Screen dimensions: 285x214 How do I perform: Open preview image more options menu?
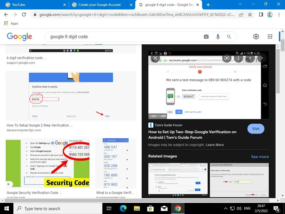click(x=239, y=58)
